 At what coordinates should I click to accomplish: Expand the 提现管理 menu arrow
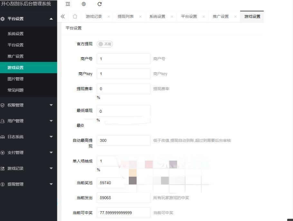51,184
